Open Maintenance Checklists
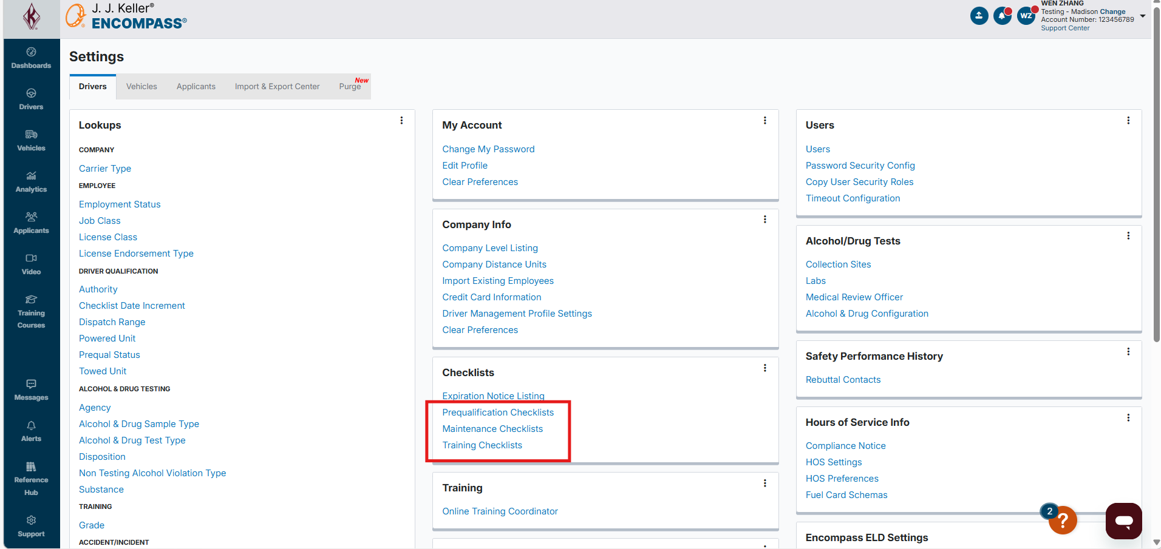The image size is (1161, 549). [492, 429]
